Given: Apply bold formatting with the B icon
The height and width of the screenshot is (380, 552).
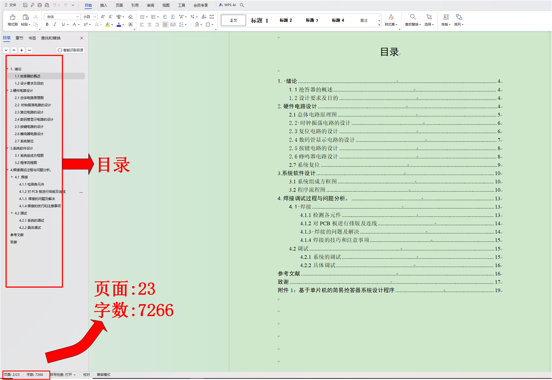Looking at the screenshot, I should [x=47, y=24].
